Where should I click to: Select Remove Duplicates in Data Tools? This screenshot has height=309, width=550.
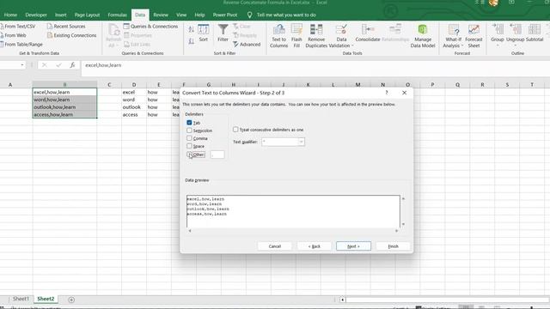point(316,36)
